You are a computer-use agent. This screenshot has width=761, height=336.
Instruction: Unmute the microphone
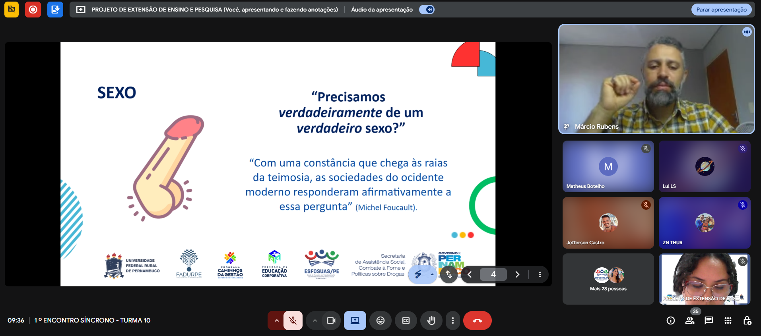coord(293,321)
